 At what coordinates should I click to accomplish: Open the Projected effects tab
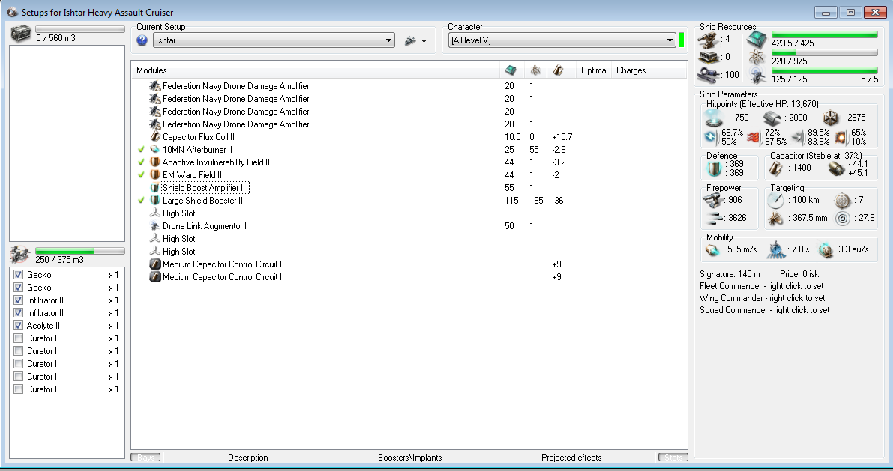click(571, 458)
